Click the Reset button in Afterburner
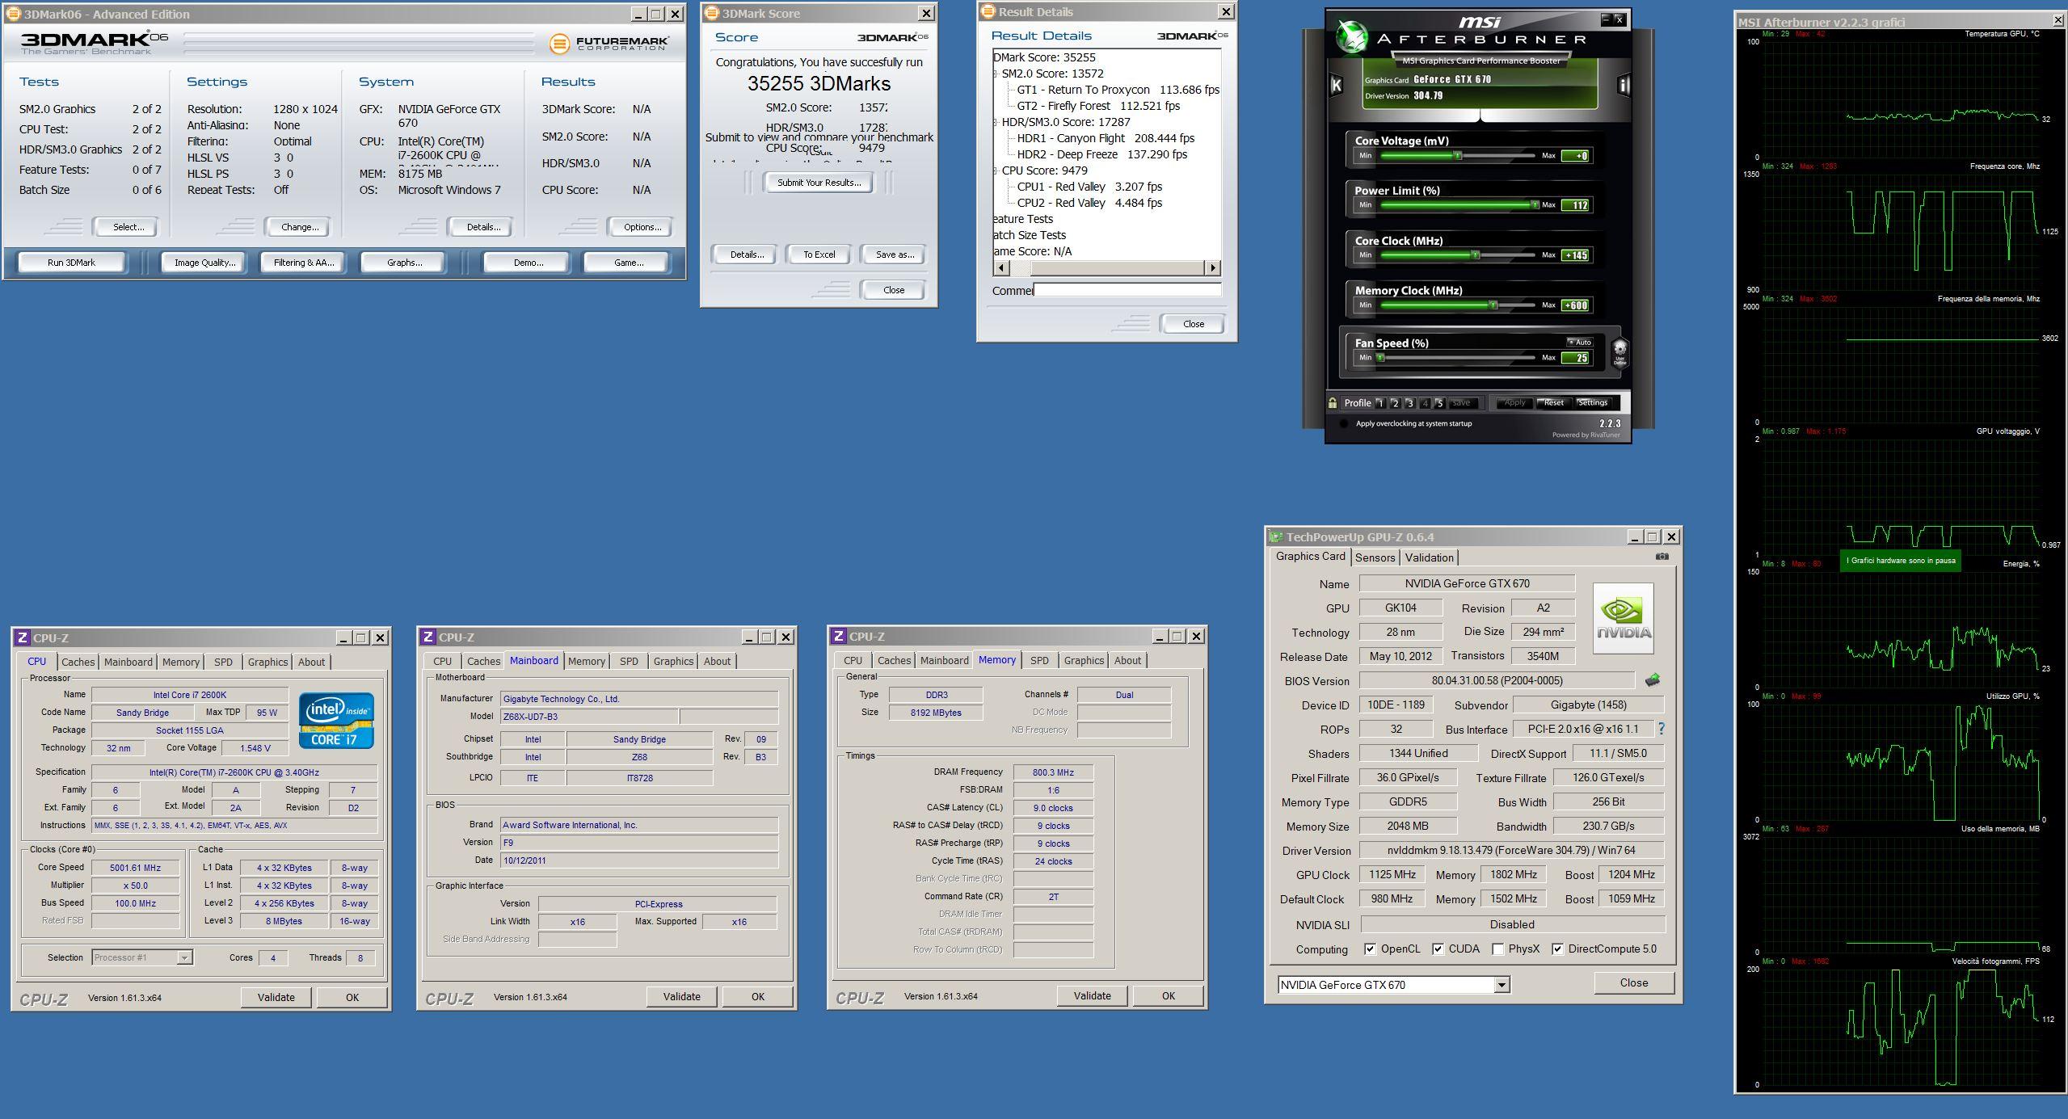Image resolution: width=2068 pixels, height=1119 pixels. 1553,402
